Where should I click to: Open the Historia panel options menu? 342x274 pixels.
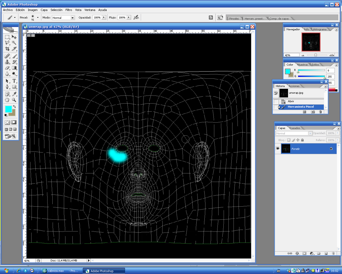[x=326, y=86]
